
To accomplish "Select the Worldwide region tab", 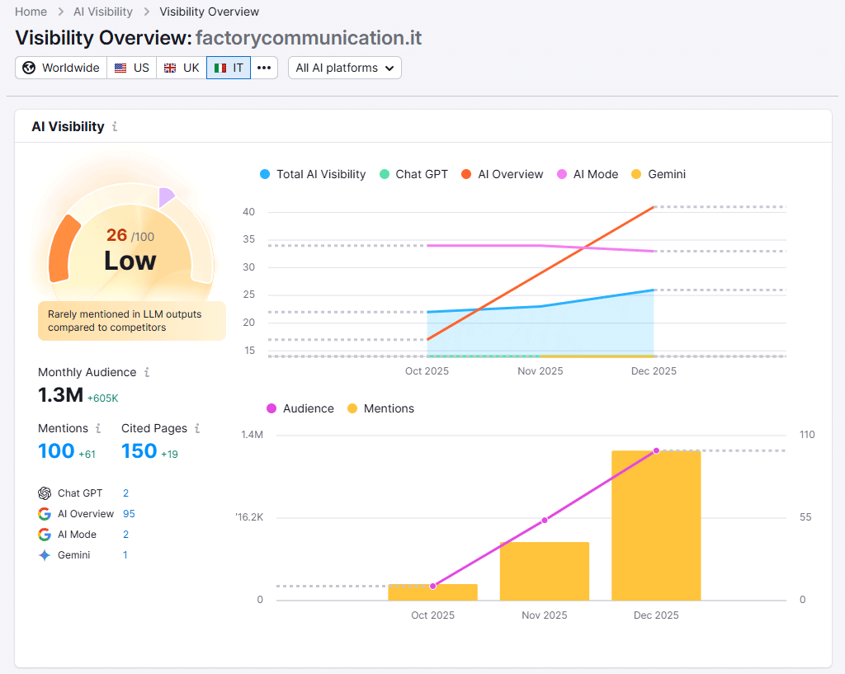I will pyautogui.click(x=61, y=68).
